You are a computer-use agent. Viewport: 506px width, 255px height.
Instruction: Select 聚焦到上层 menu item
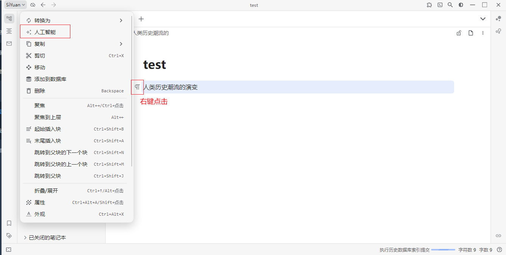pyautogui.click(x=75, y=117)
